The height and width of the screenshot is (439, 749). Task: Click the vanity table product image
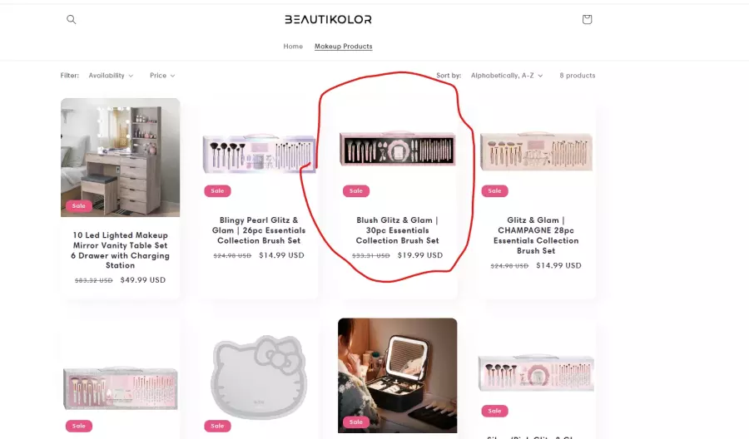click(121, 157)
